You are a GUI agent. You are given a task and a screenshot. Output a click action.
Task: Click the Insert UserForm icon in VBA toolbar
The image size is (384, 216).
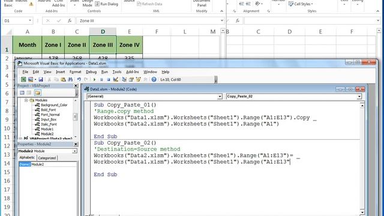point(31,79)
